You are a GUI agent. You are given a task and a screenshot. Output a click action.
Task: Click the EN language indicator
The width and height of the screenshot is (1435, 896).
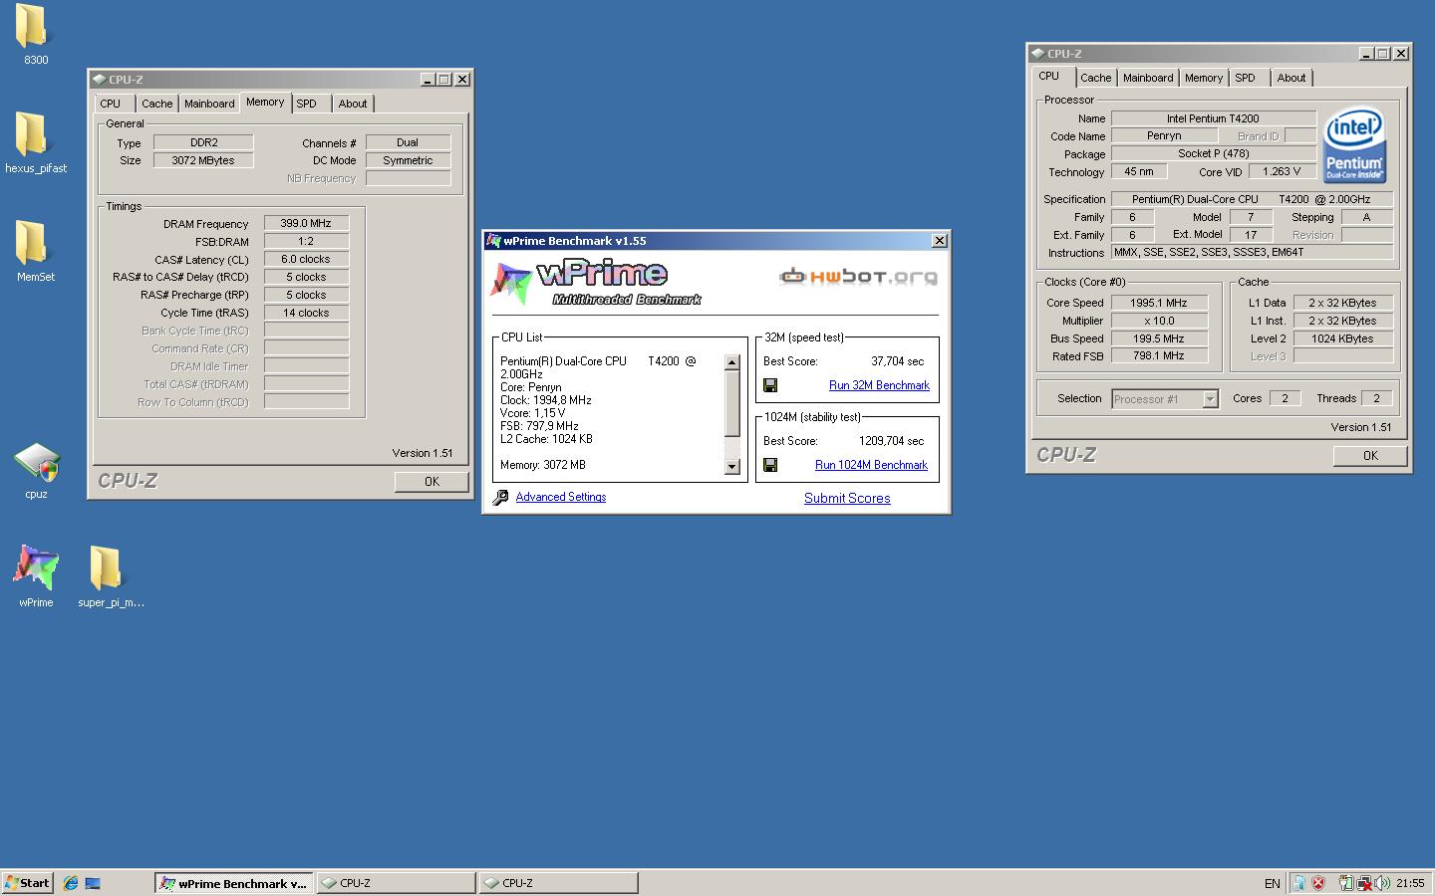click(1272, 883)
